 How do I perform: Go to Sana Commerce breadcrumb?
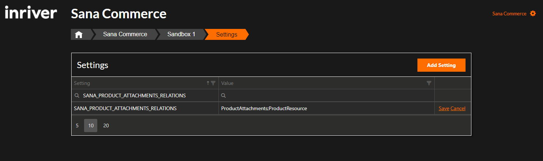pos(125,34)
